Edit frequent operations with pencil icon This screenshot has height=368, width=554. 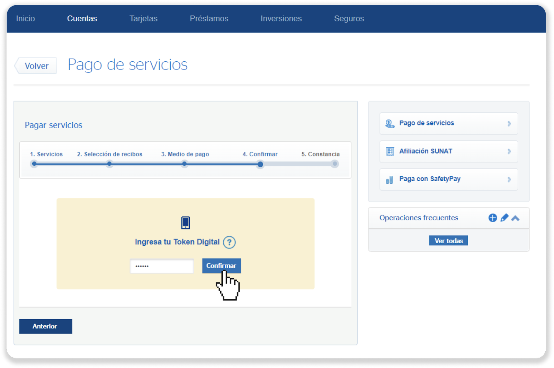[504, 218]
